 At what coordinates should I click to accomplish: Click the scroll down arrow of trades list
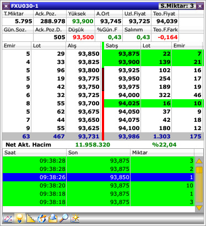click(x=199, y=208)
